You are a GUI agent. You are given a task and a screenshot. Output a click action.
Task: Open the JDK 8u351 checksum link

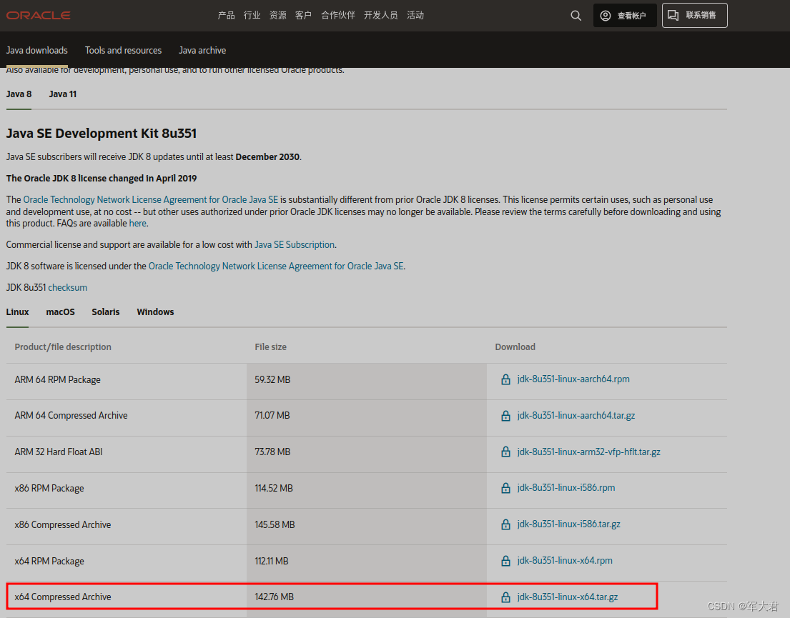pyautogui.click(x=67, y=288)
